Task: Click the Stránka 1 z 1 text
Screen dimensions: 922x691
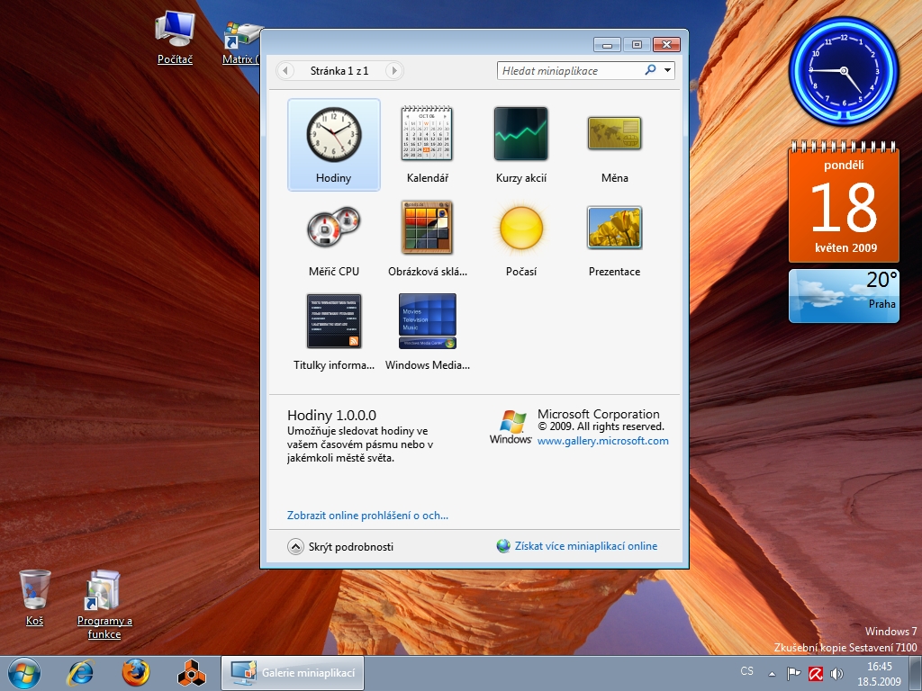Action: 339,70
